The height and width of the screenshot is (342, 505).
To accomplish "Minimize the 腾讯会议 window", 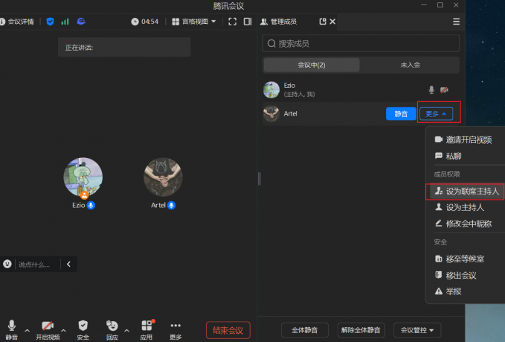I will point(424,4).
